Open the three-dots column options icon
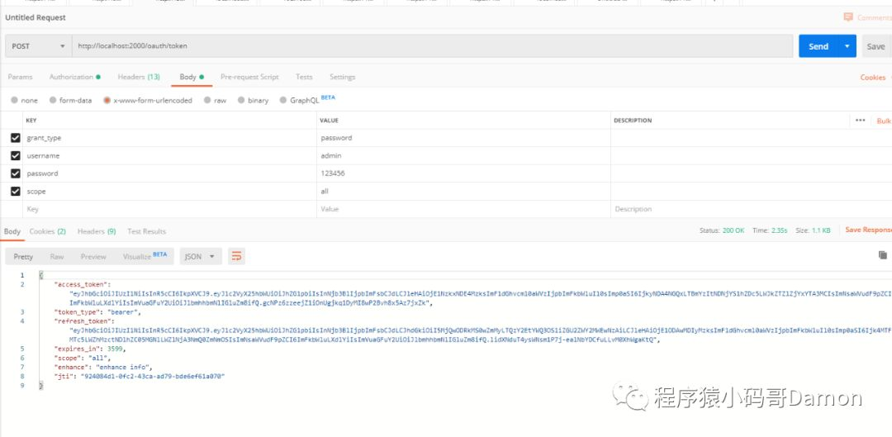The height and width of the screenshot is (437, 892). [x=860, y=120]
